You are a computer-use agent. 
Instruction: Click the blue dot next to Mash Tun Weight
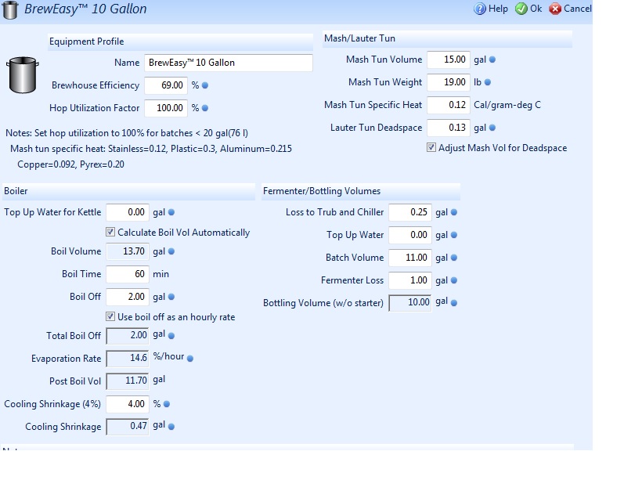coord(487,82)
